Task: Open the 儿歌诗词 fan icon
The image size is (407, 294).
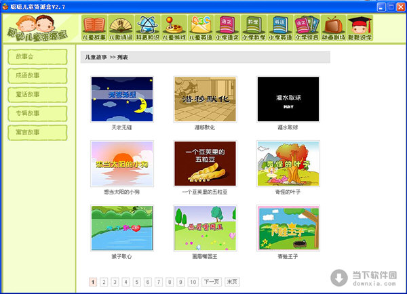Action: pyautogui.click(x=121, y=28)
